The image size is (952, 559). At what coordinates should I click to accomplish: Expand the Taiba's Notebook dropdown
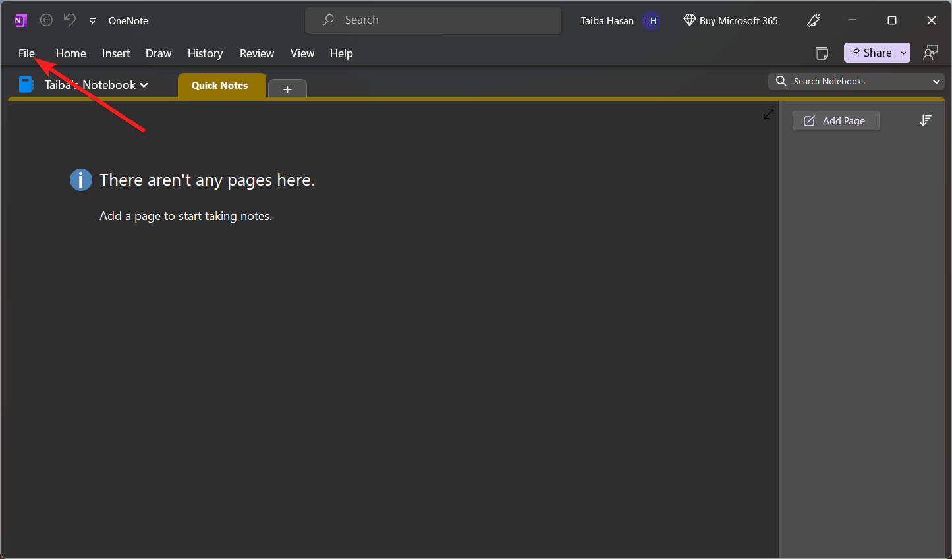pos(96,85)
